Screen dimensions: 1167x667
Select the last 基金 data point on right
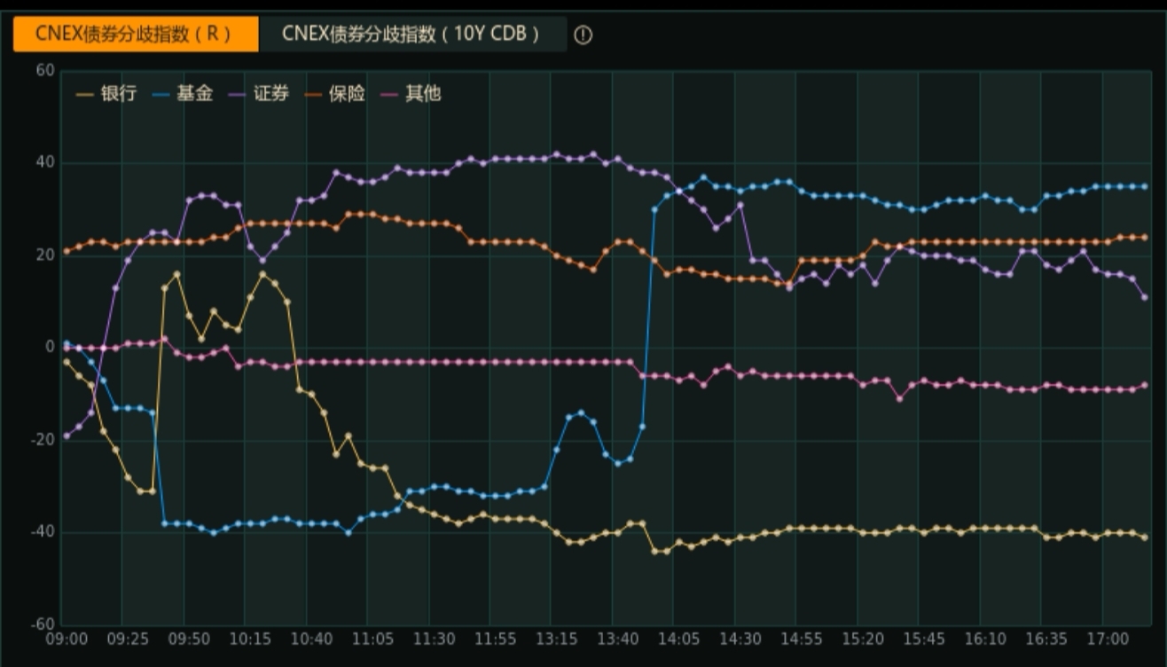pos(1144,186)
